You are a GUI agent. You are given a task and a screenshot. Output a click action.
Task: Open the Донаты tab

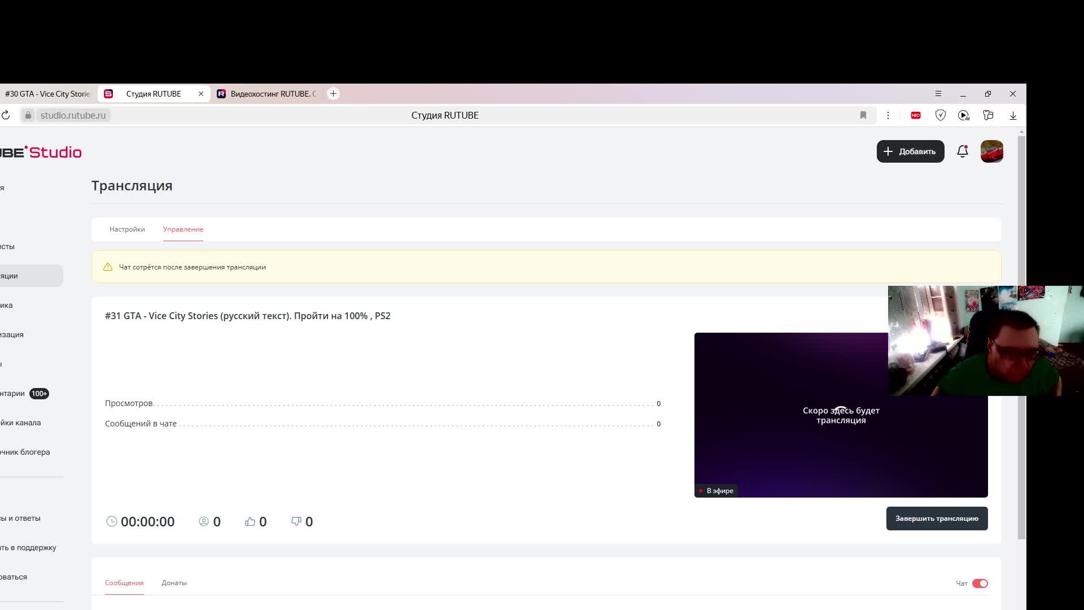(174, 583)
